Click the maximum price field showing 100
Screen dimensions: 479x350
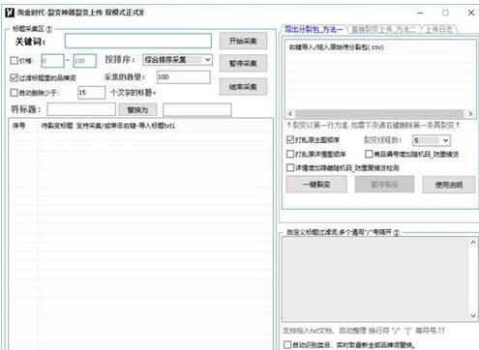pos(85,61)
